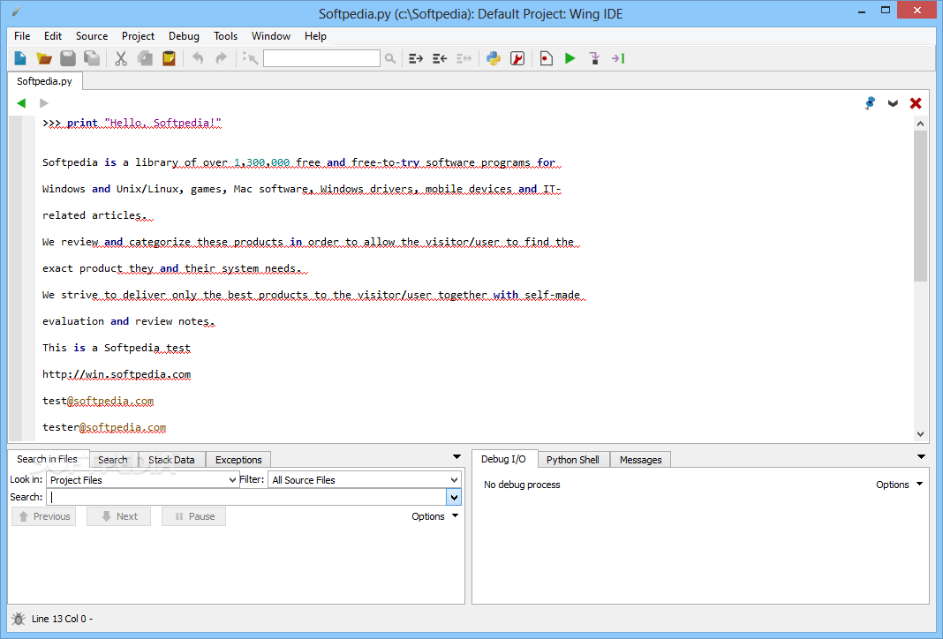Switch to the Search tab
This screenshot has width=943, height=639.
click(113, 460)
